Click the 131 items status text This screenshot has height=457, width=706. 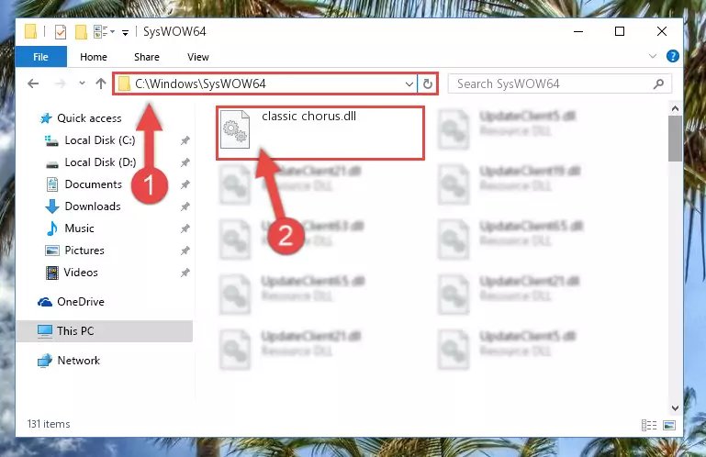point(49,424)
